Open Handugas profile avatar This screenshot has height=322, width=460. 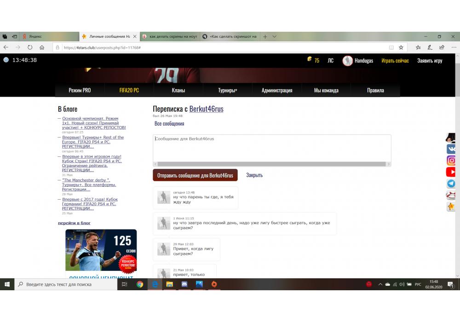(348, 61)
